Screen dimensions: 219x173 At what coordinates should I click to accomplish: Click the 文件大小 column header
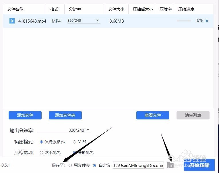click(x=116, y=9)
